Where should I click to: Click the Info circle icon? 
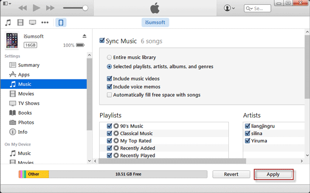coord(12,132)
